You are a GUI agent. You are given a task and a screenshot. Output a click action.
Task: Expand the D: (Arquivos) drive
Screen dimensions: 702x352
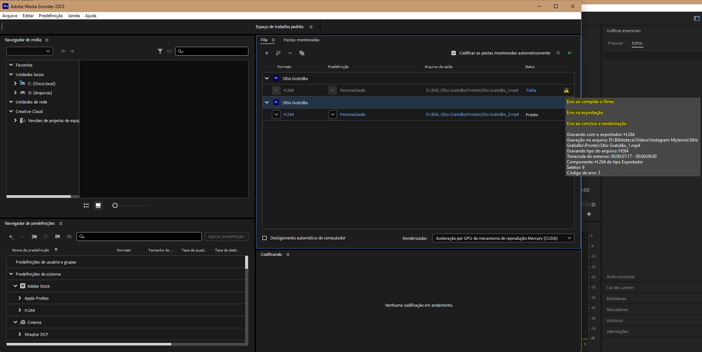coord(15,92)
